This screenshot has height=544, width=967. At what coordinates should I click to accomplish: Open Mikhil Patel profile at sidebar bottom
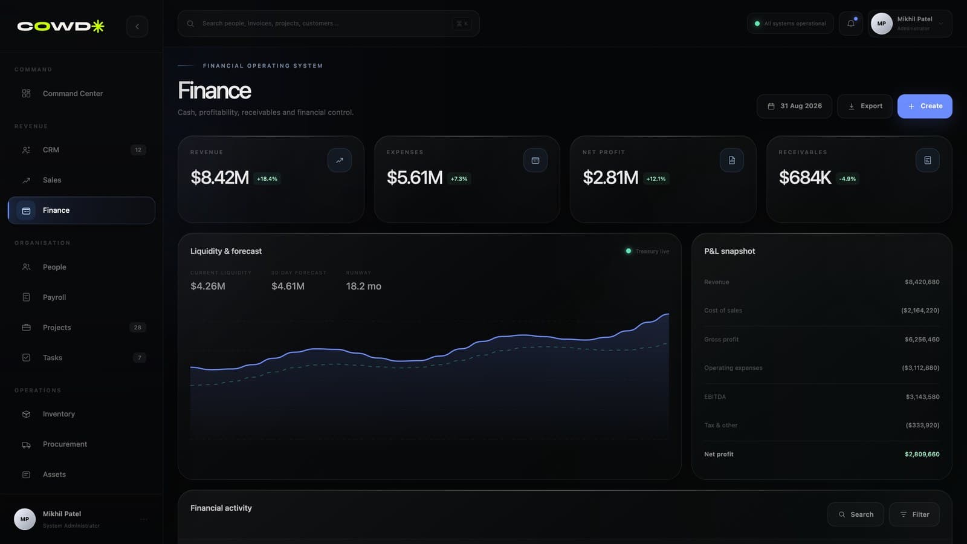coord(82,519)
